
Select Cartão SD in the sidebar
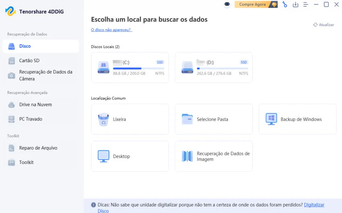pos(41,61)
